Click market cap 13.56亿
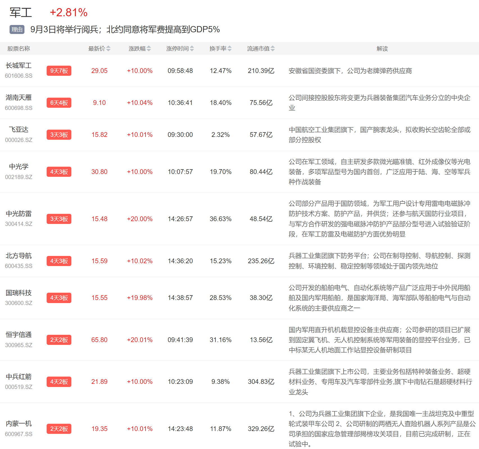 coord(261,340)
